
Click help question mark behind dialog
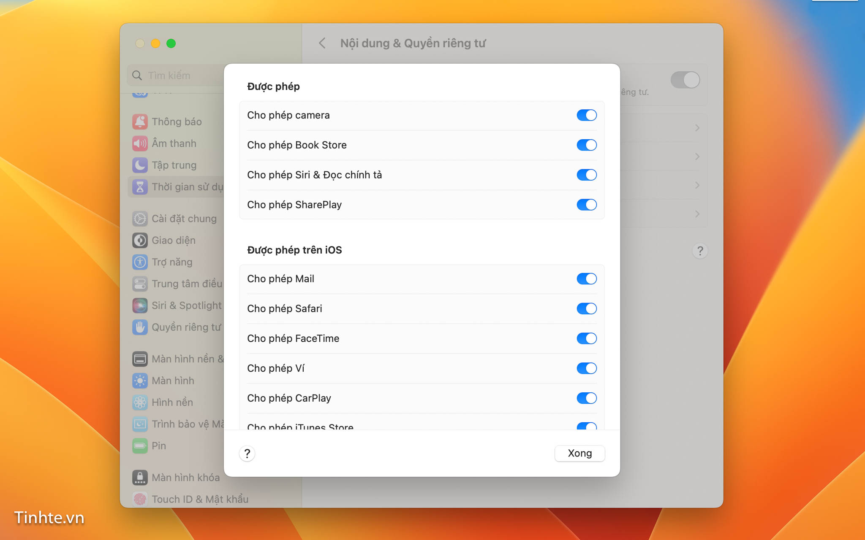pos(700,251)
